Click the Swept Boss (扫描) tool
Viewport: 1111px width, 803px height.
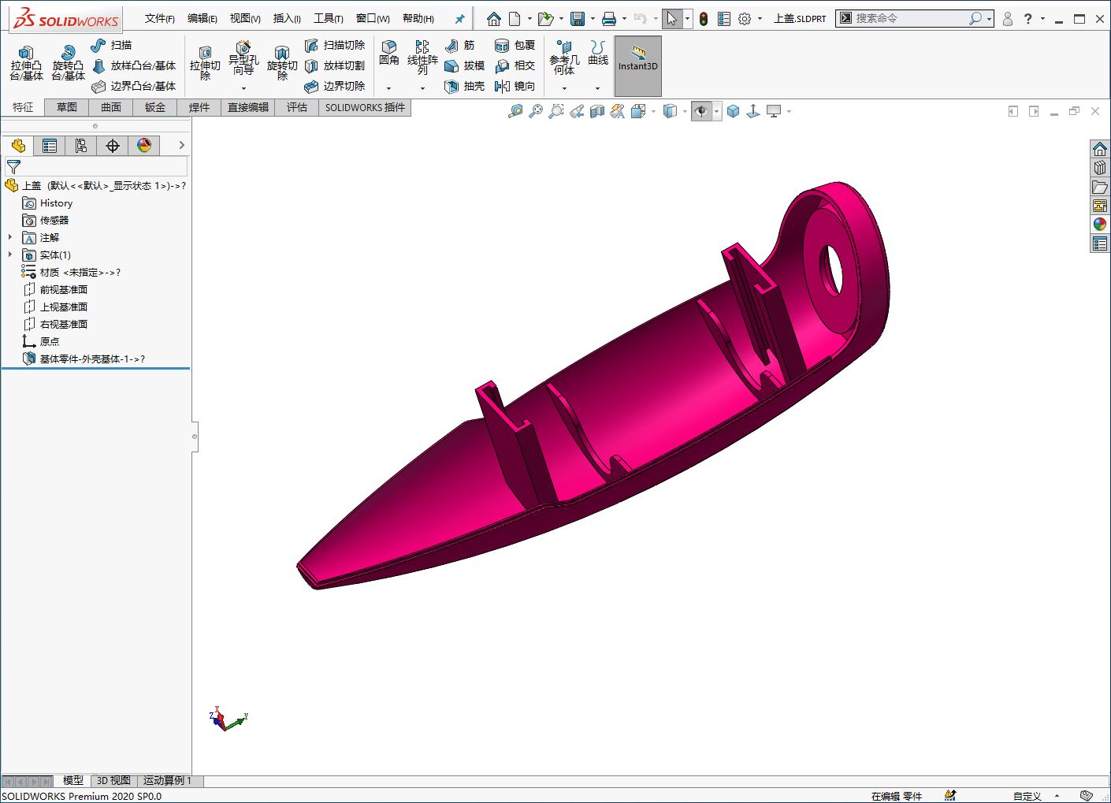[x=111, y=46]
